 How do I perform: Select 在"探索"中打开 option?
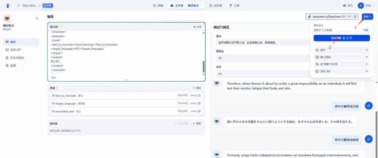point(341,64)
